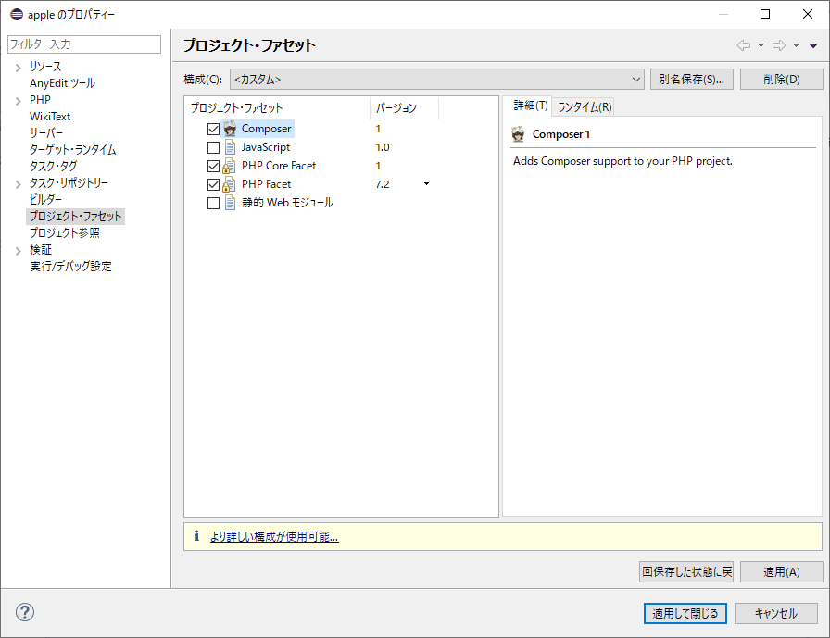The image size is (830, 638).
Task: Open help with the question mark icon
Action: (x=25, y=612)
